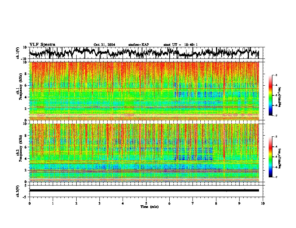Click the ch.2 spectrogram color scale bar
Screen dimensions: 296x228
coord(270,157)
